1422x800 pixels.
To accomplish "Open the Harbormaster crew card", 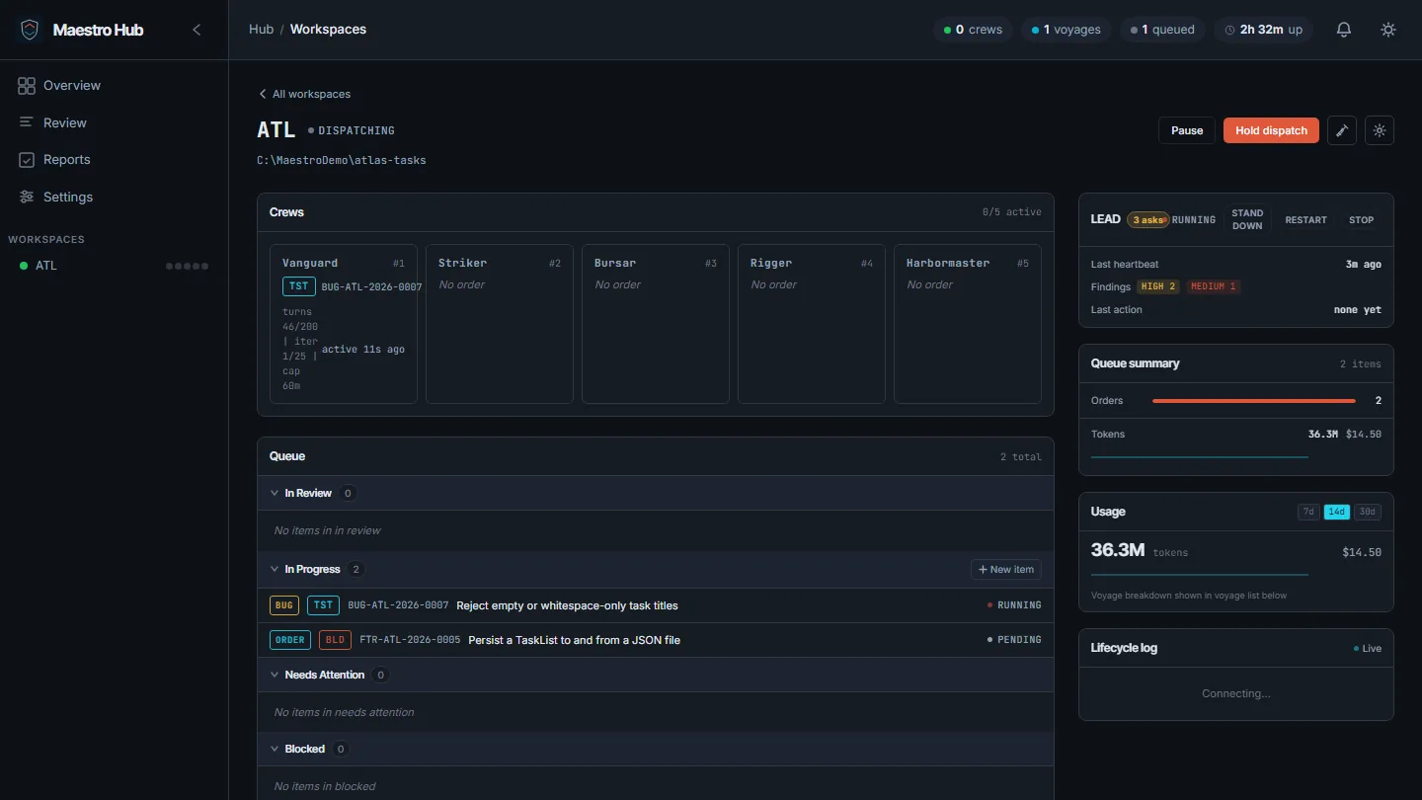I will [x=968, y=324].
